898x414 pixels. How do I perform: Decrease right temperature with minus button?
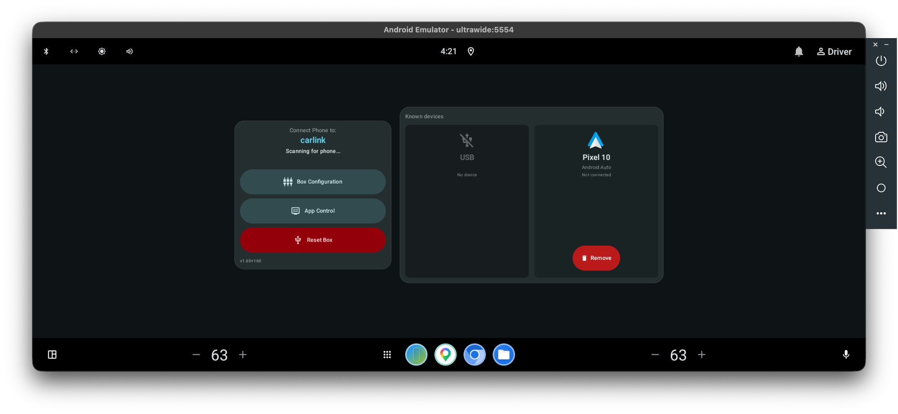click(x=655, y=355)
